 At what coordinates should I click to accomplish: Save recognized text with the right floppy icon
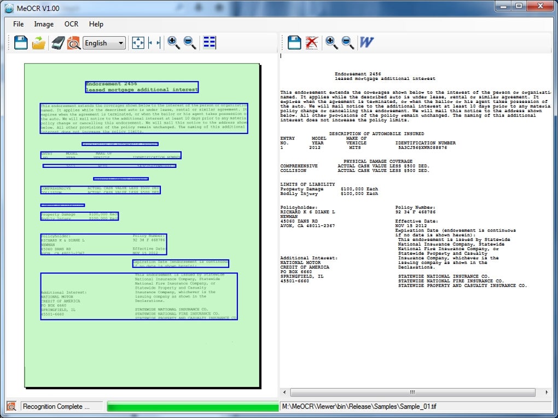pos(294,42)
